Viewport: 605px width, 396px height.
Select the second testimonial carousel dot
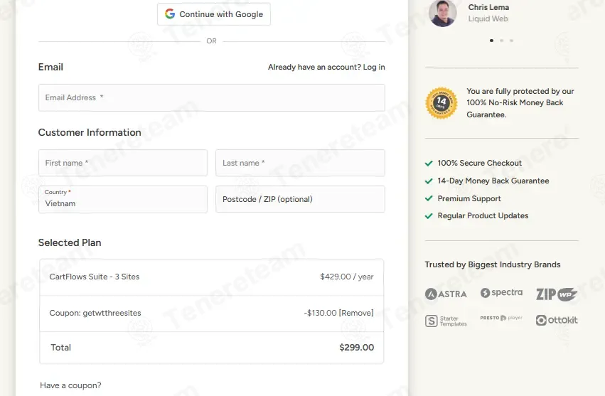(502, 41)
